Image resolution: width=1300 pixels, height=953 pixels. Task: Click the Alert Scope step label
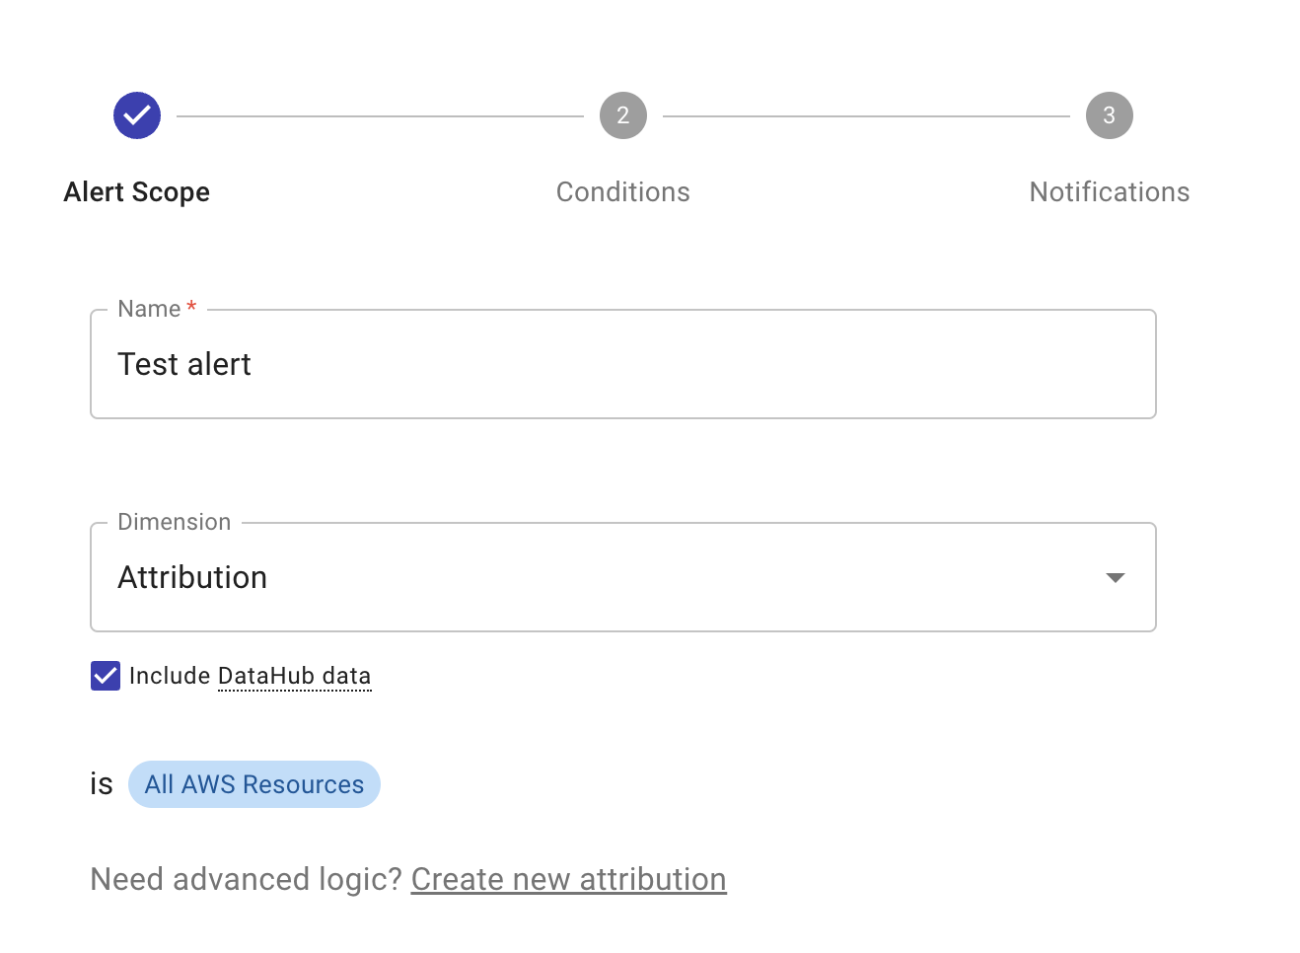click(x=137, y=192)
